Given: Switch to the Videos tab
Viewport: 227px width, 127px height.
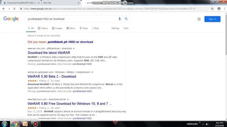Looking at the screenshot, I should [43, 28].
